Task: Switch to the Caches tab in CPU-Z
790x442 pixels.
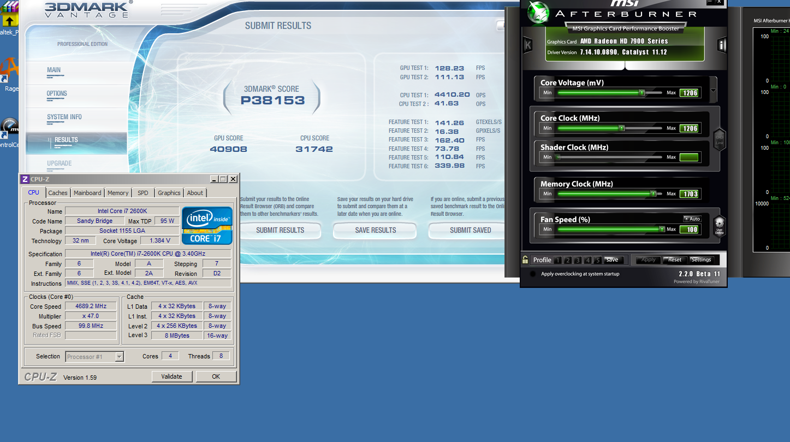Action: 58,193
